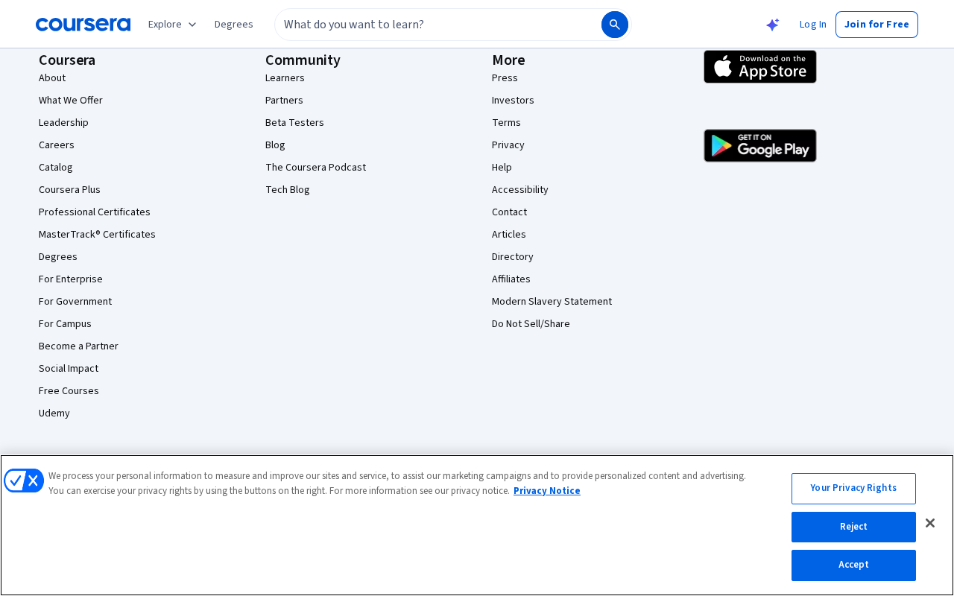Open The Coursera Podcast link
This screenshot has height=596, width=954.
[x=315, y=168]
